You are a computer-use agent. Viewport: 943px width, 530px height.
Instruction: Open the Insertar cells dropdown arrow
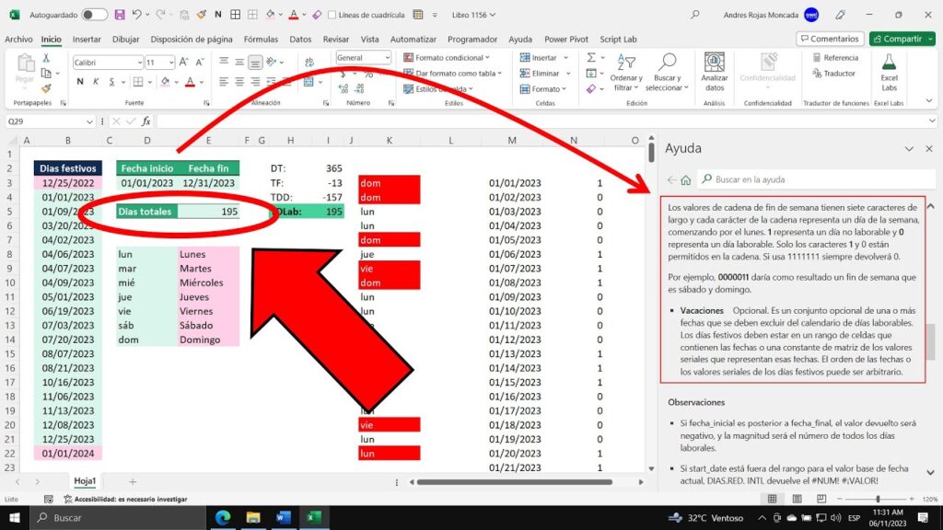click(566, 57)
